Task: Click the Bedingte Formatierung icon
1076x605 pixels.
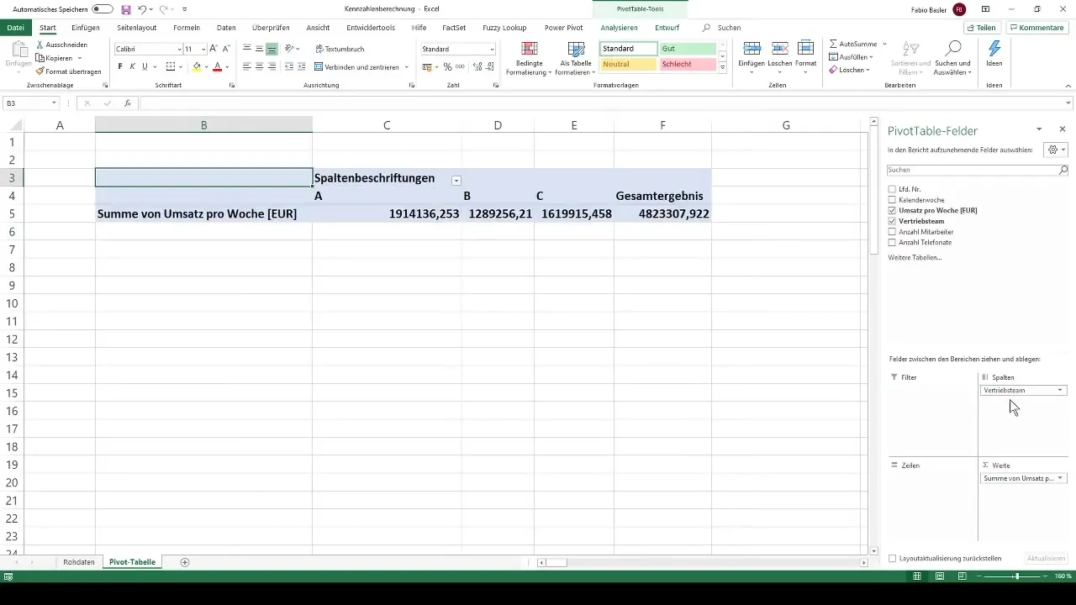Action: click(x=530, y=49)
